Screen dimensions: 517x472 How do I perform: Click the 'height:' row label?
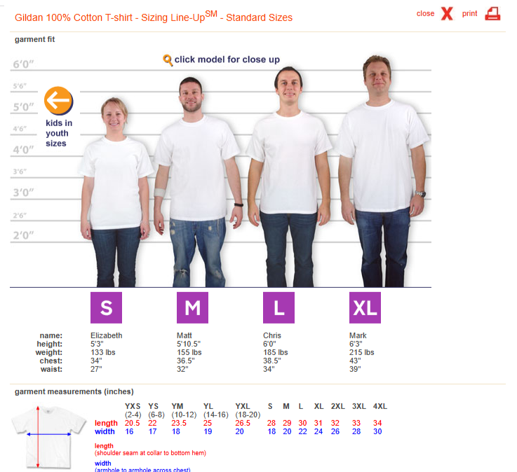click(x=50, y=344)
